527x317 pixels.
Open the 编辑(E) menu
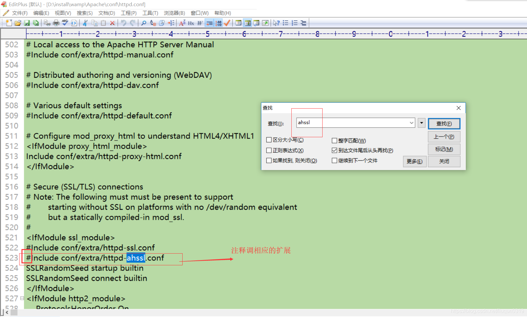[x=41, y=13]
